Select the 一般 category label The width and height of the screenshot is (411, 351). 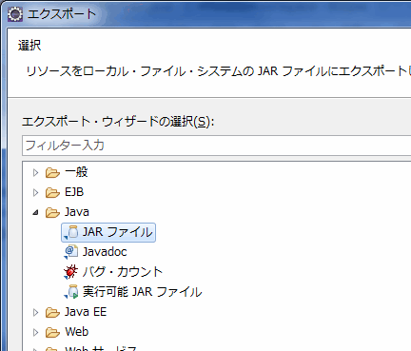click(x=76, y=172)
